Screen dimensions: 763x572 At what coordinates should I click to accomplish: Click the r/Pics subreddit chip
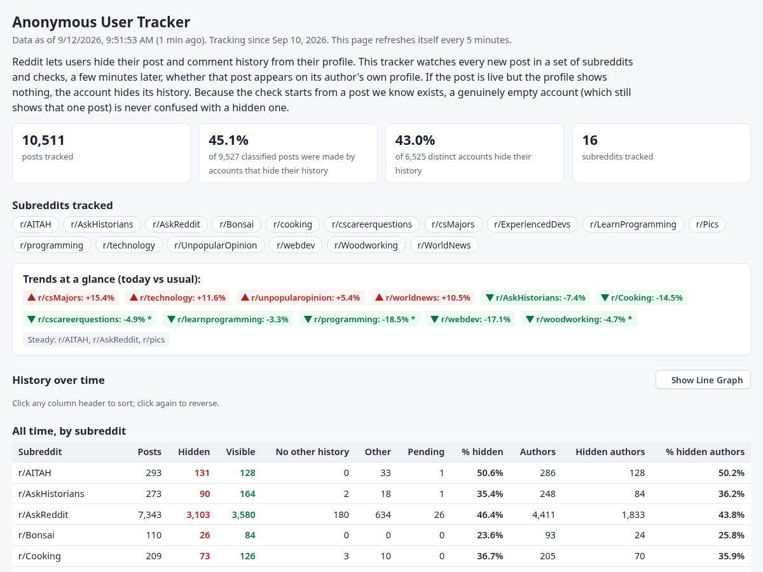coord(708,224)
